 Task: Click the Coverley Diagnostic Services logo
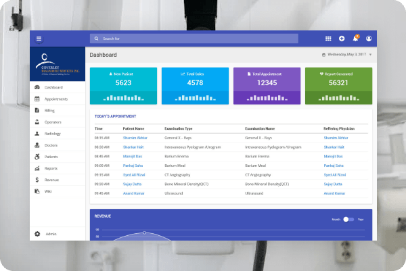pyautogui.click(x=58, y=64)
